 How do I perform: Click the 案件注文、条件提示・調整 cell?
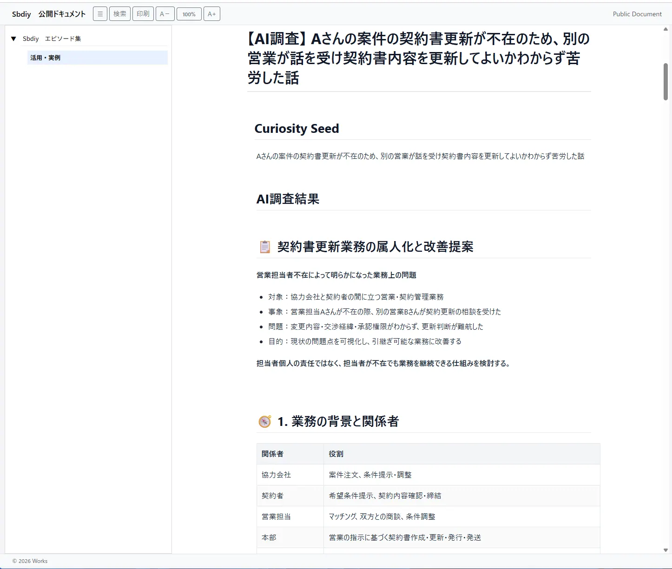click(x=462, y=475)
